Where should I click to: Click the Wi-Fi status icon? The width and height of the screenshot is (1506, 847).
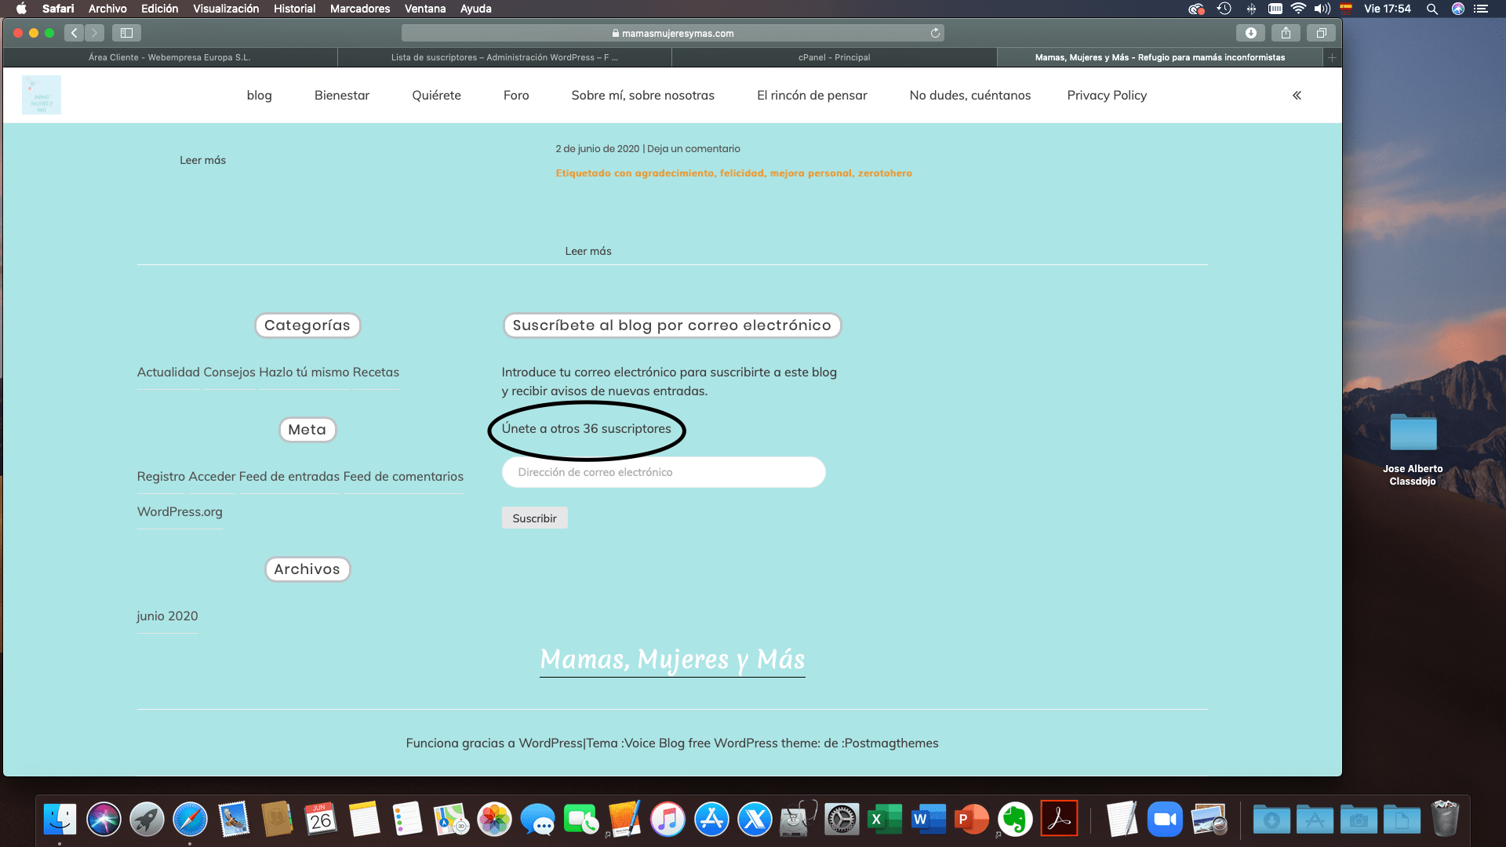tap(1298, 9)
